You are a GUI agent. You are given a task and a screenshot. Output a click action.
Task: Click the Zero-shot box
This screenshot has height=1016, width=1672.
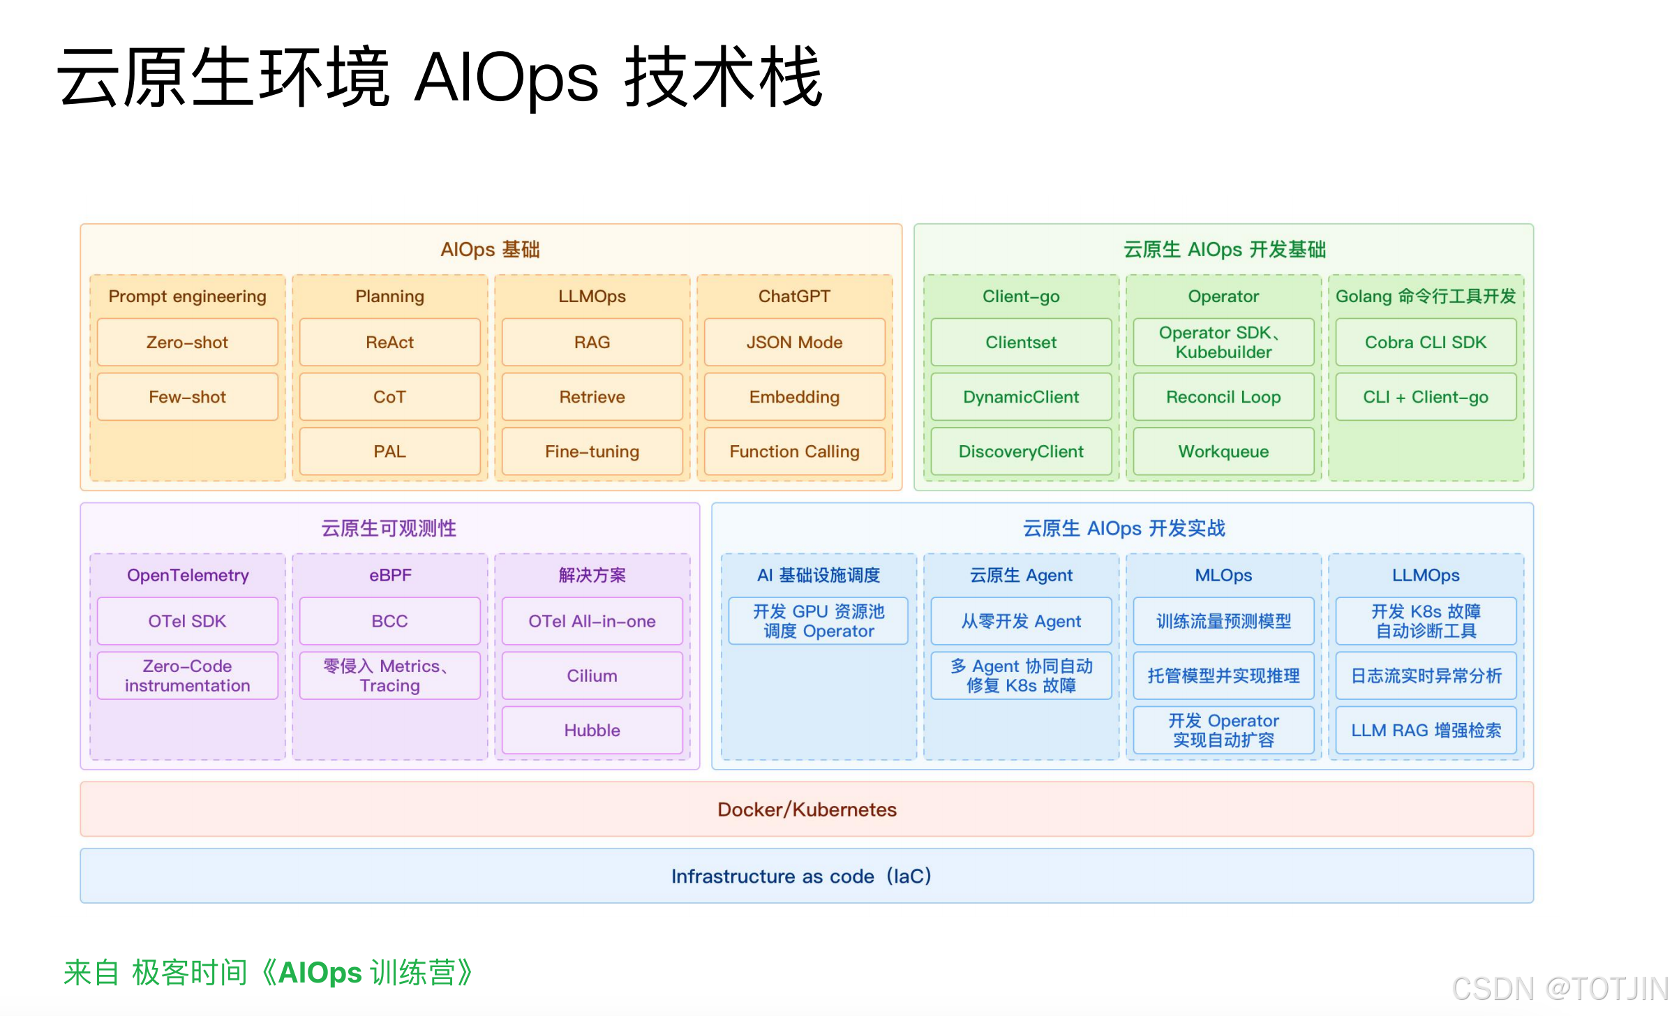[x=187, y=342]
